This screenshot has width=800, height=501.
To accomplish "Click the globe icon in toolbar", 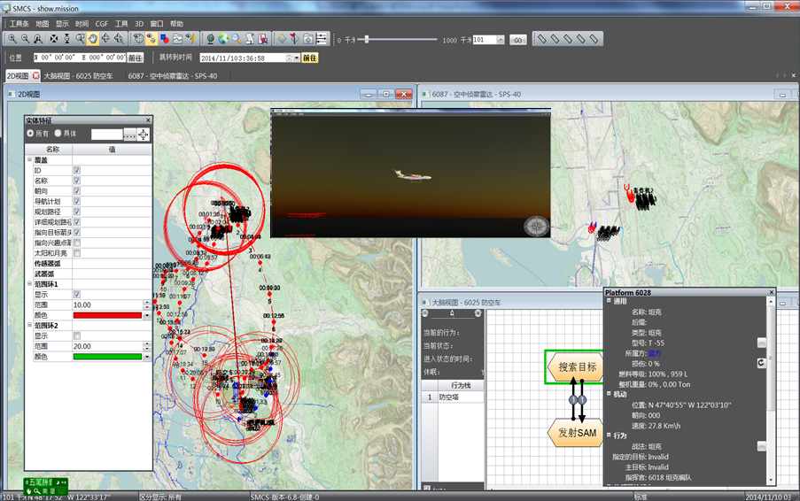I will click(210, 39).
